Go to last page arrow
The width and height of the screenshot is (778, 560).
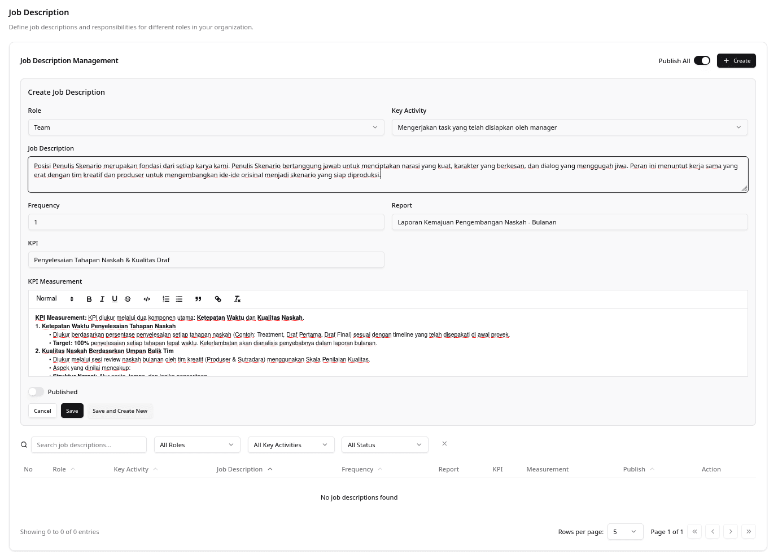click(749, 531)
